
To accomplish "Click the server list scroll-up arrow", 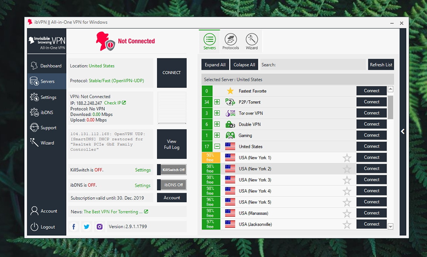I will 391,89.
